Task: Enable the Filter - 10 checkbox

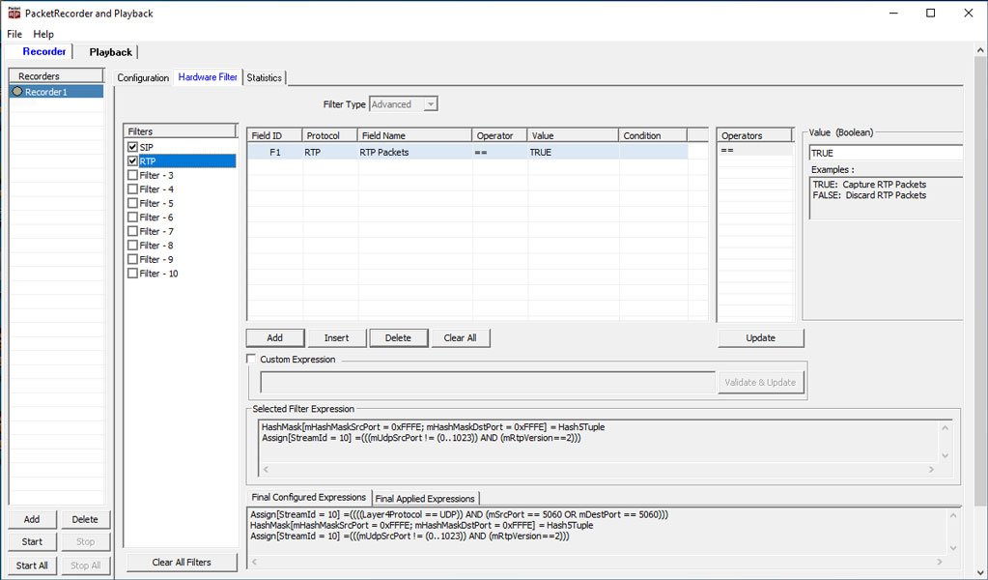Action: point(132,274)
